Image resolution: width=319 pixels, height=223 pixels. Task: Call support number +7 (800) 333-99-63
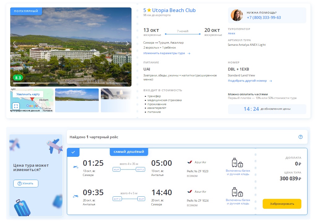(264, 18)
